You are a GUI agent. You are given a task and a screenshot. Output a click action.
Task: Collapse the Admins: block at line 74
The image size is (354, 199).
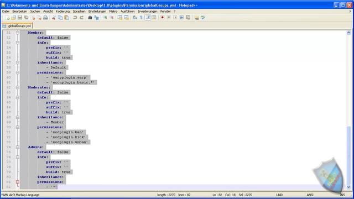(x=18, y=147)
